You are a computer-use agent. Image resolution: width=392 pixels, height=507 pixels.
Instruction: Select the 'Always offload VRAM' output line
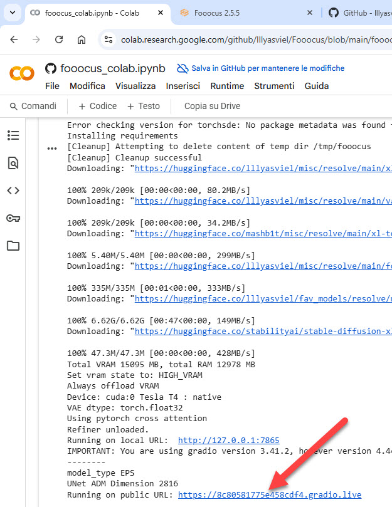pyautogui.click(x=113, y=386)
